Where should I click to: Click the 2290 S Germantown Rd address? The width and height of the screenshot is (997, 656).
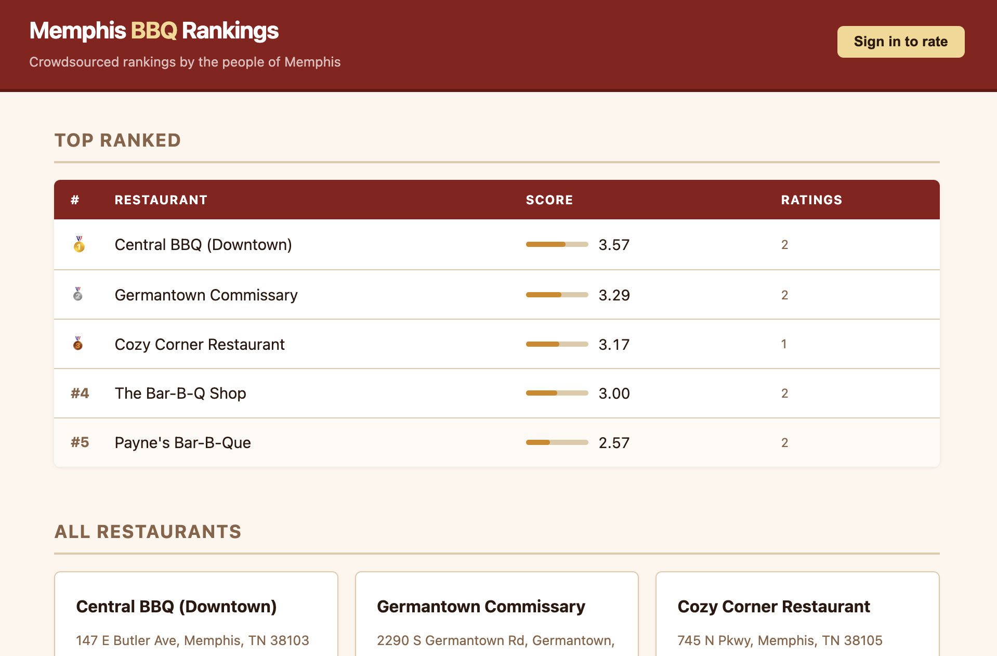[496, 640]
